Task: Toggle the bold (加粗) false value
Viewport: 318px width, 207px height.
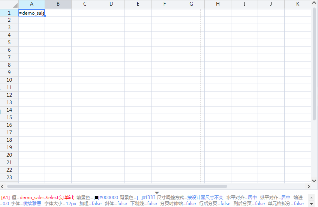Action: (96, 204)
